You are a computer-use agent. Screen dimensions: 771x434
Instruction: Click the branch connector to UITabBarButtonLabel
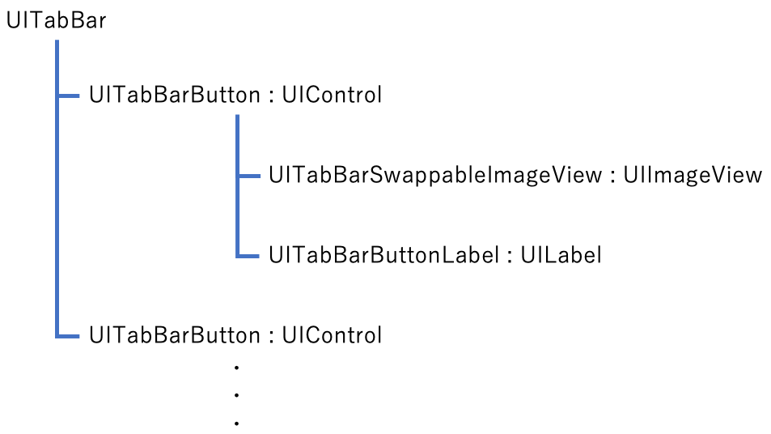click(248, 256)
